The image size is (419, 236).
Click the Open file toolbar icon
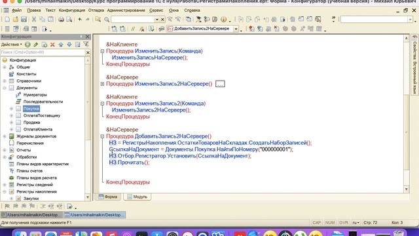coord(16,19)
